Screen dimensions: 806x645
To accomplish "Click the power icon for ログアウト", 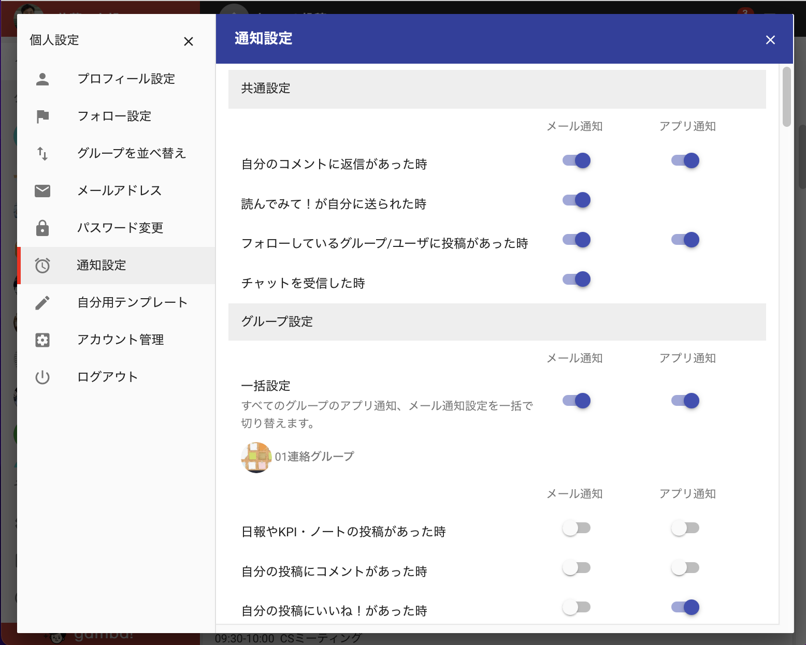I will 42,377.
